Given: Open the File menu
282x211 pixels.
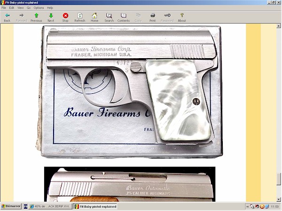Looking at the screenshot, I should tap(4, 8).
